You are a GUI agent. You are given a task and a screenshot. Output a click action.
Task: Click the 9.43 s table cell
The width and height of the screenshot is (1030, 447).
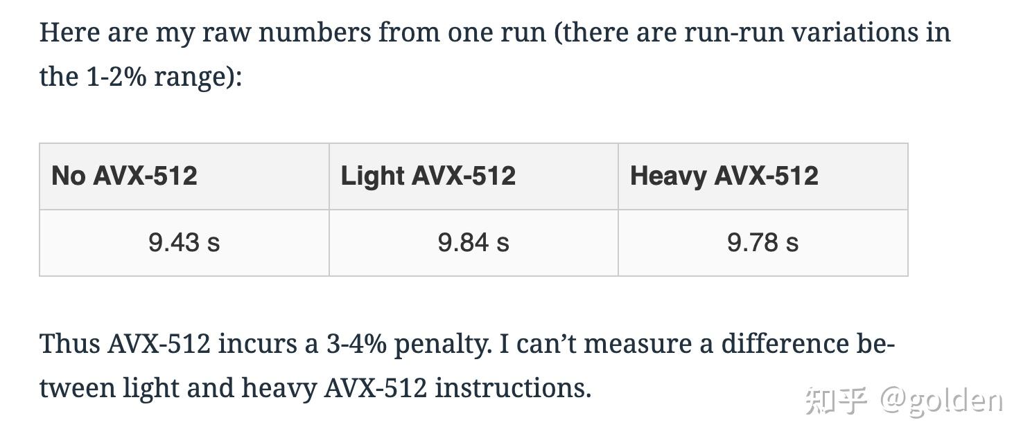(184, 243)
